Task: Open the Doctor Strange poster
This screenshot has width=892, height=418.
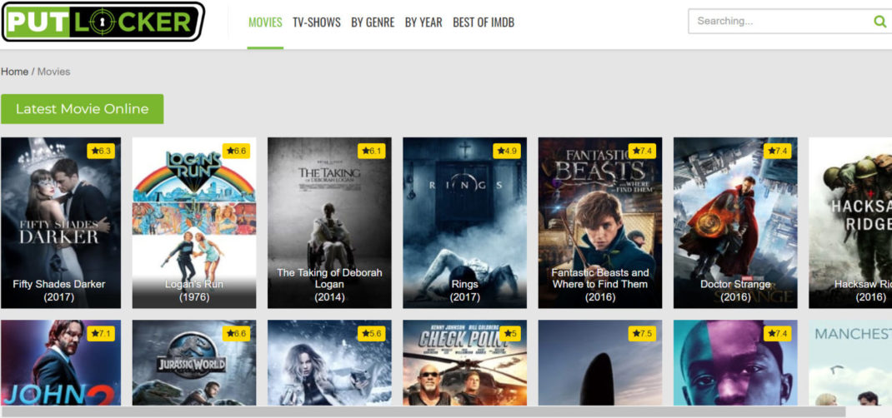Action: 735,222
